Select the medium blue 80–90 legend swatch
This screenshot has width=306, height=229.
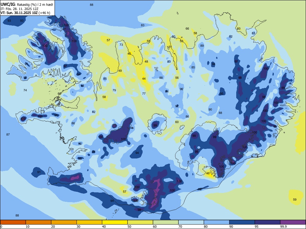pyautogui.click(x=216, y=222)
